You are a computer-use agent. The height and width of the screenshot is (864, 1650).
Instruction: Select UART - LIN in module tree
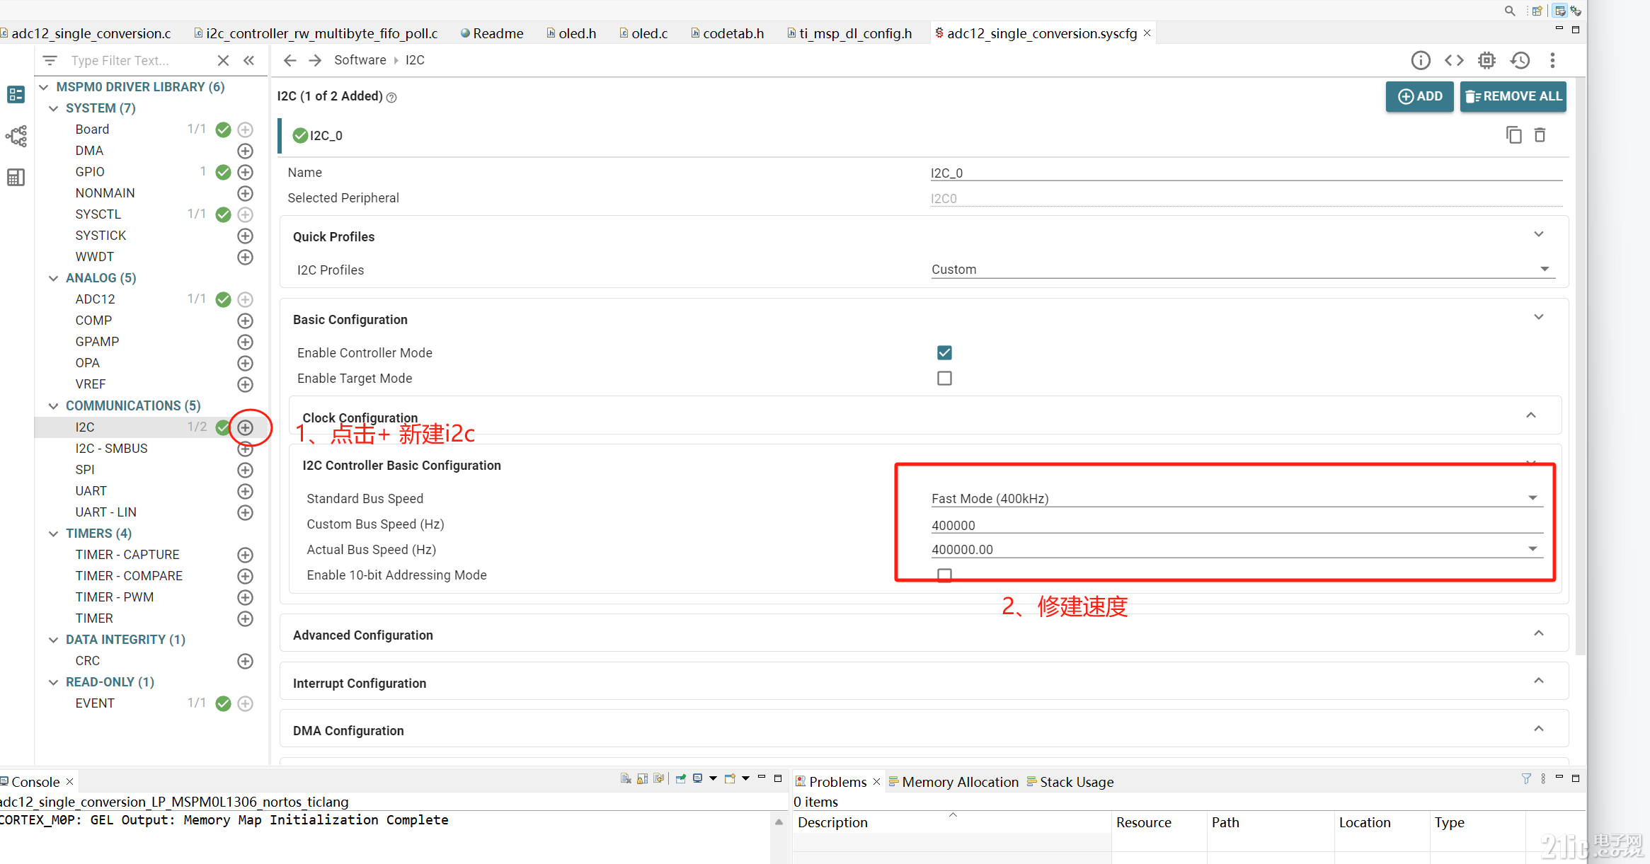[105, 512]
